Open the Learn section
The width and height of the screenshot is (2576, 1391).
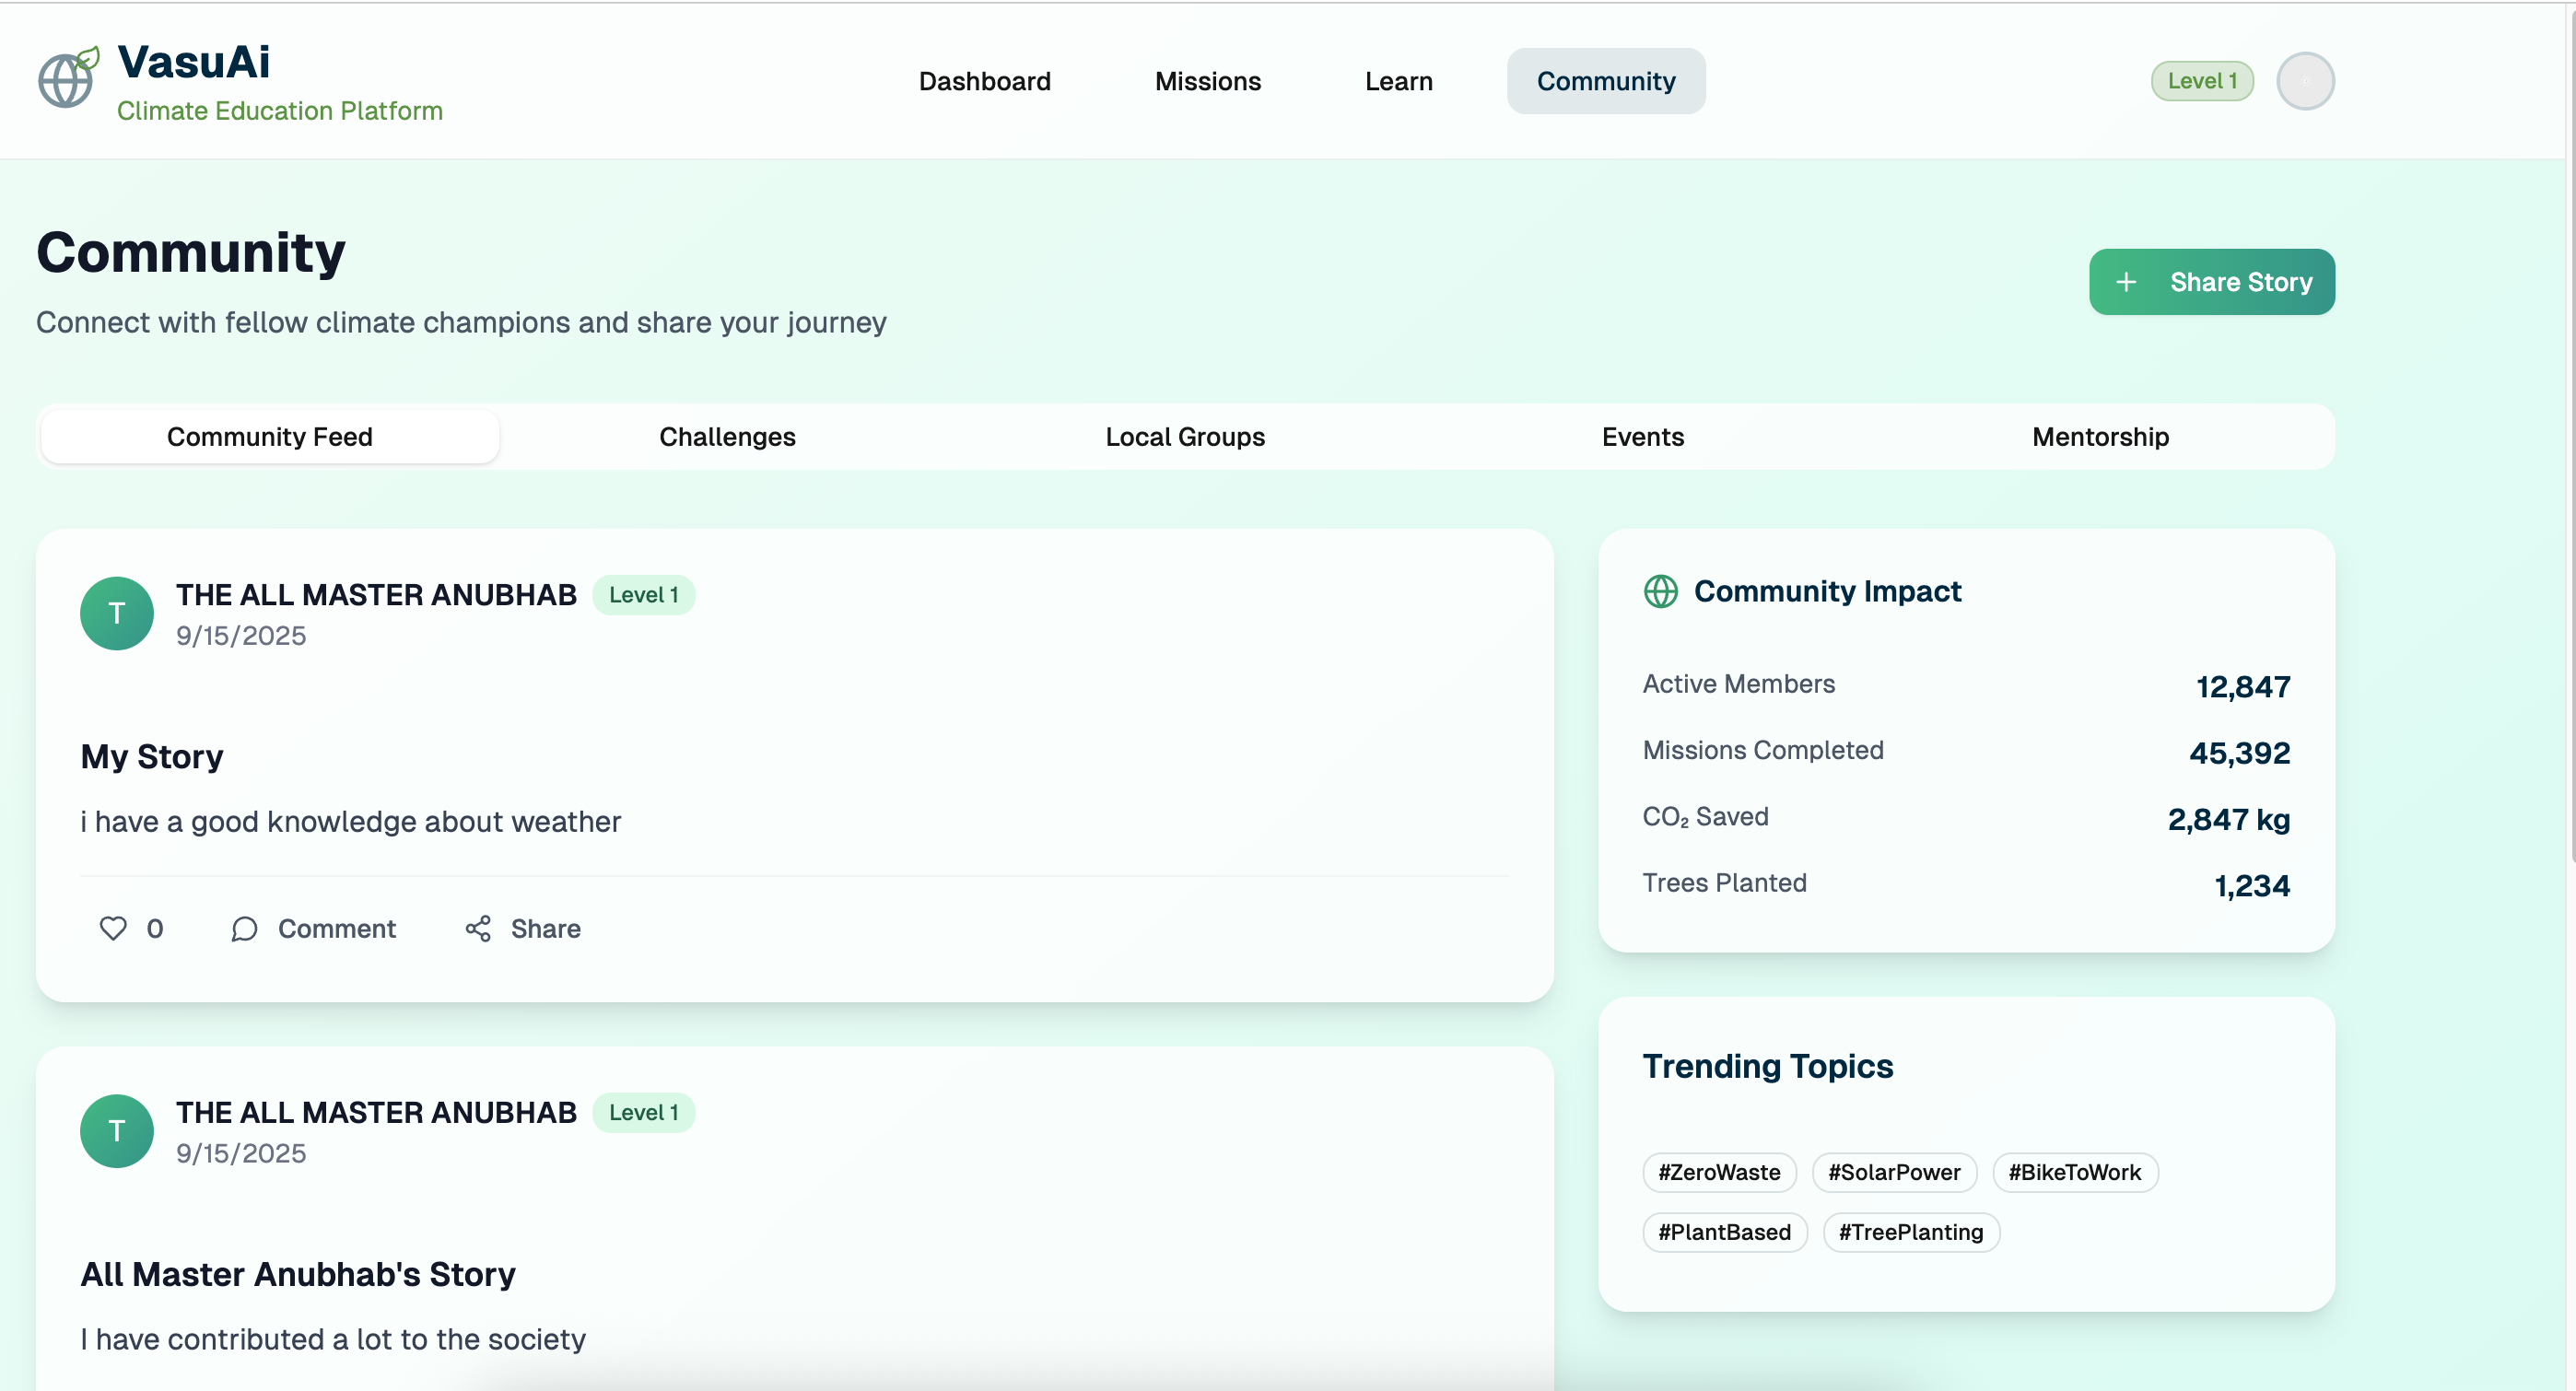click(1398, 81)
